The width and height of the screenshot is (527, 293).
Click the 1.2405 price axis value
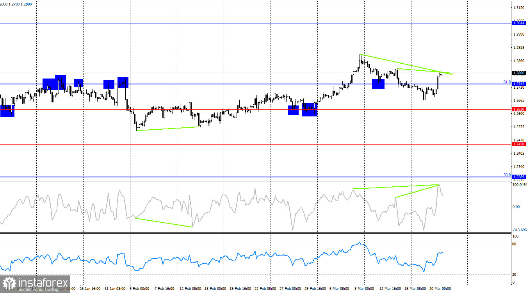(x=519, y=154)
